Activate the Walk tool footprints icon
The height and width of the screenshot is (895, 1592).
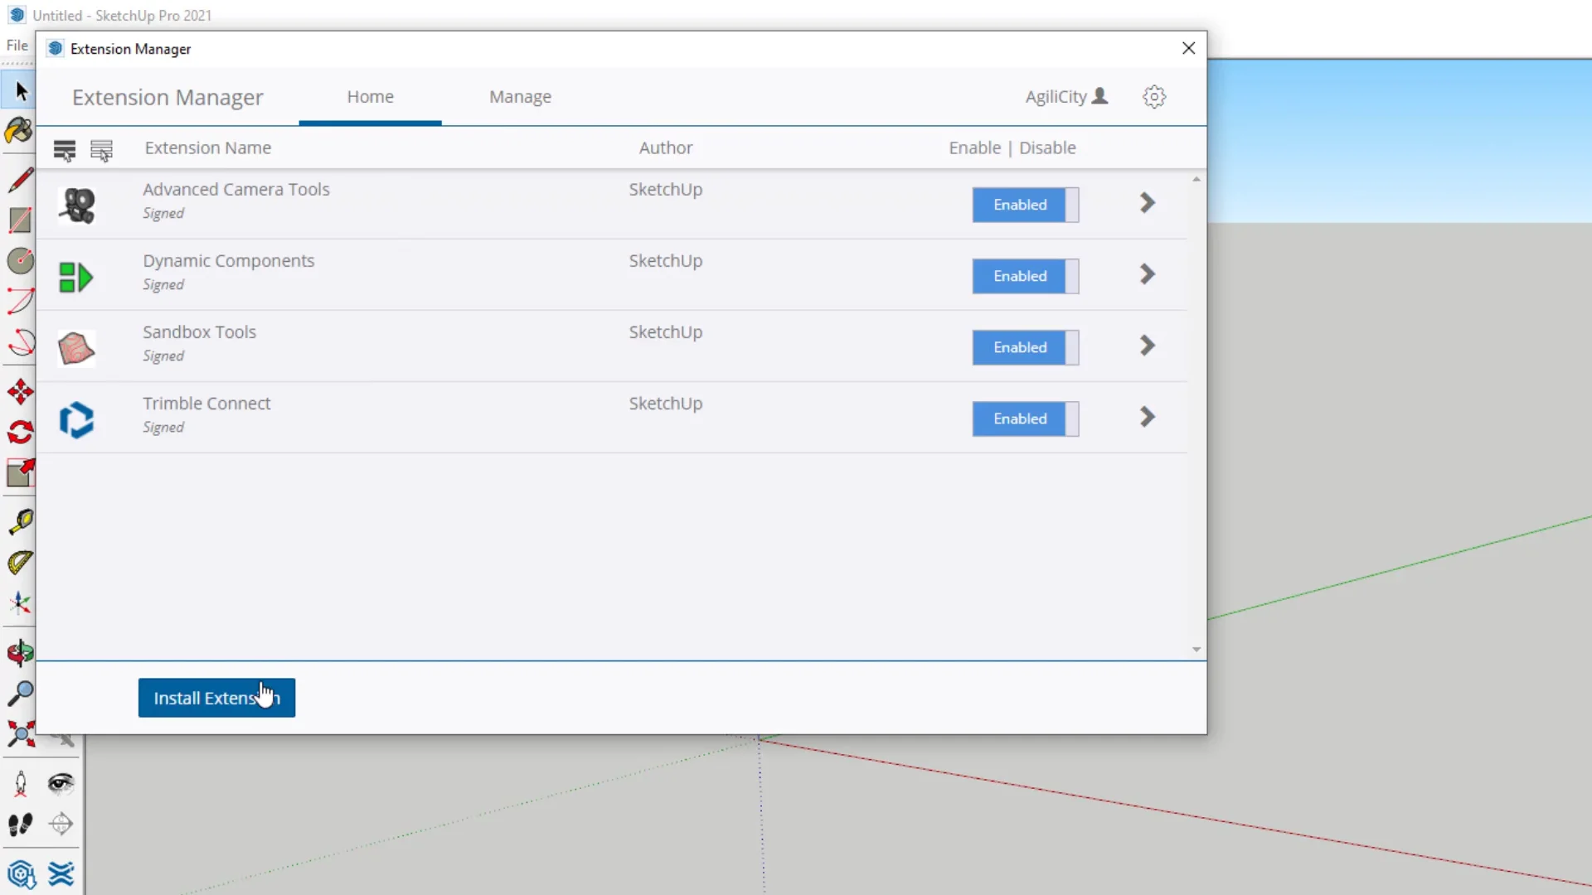pos(21,825)
